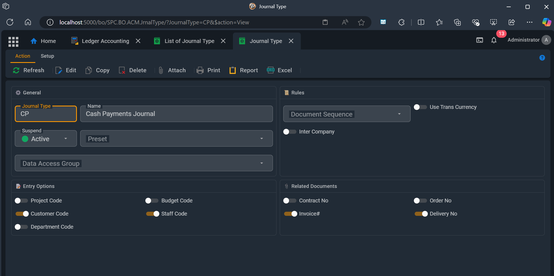
Task: Click the Copy document icon
Action: 89,70
